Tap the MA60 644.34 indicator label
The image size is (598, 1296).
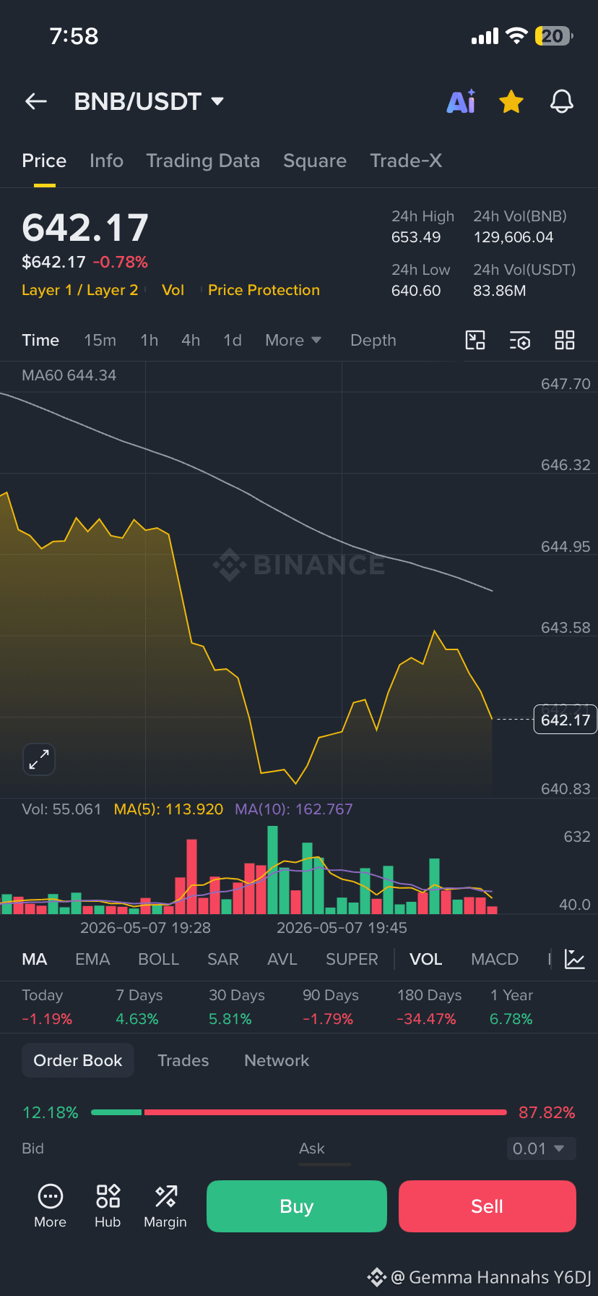[x=69, y=375]
